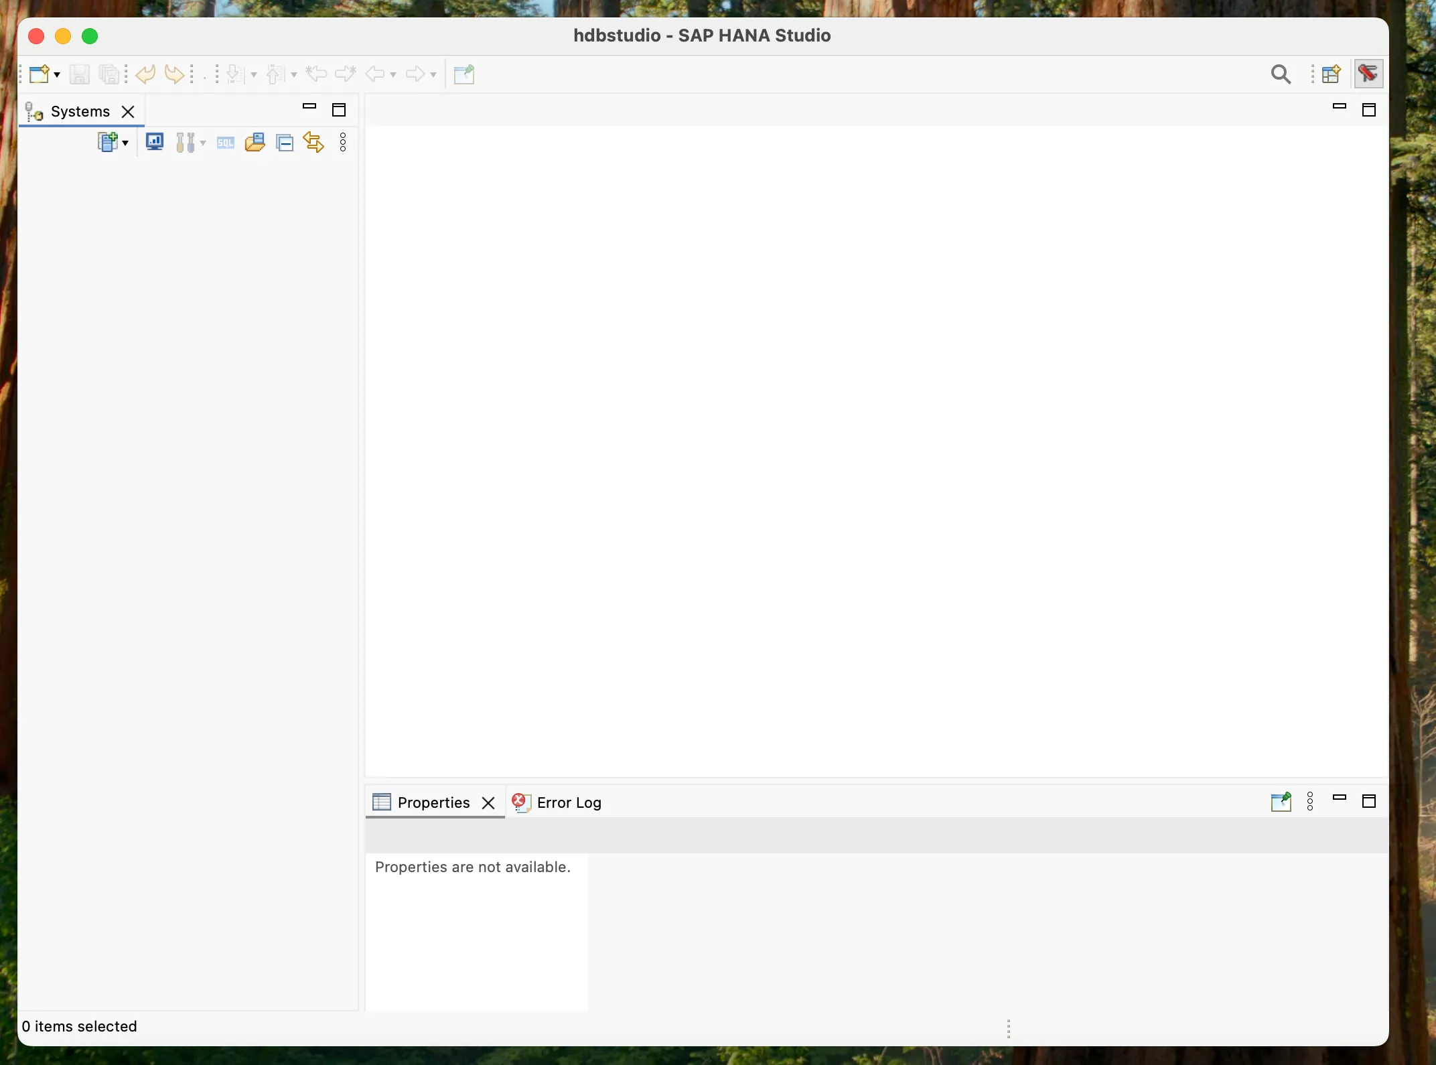Open the Administration tools dropdown arrow
This screenshot has width=1436, height=1065.
tap(203, 143)
